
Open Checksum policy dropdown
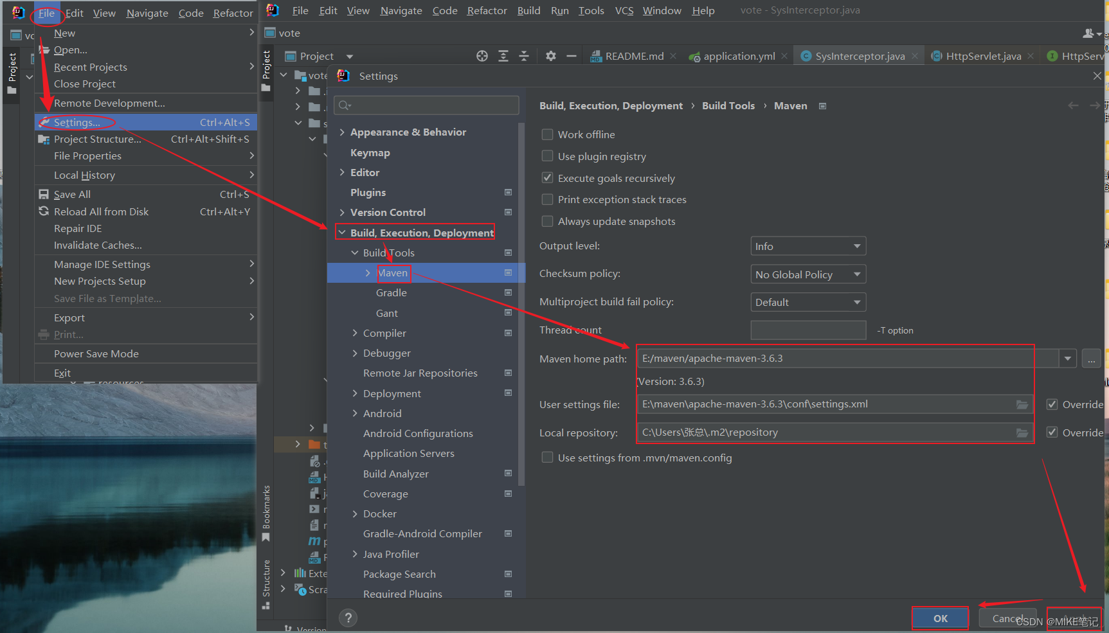coord(808,274)
